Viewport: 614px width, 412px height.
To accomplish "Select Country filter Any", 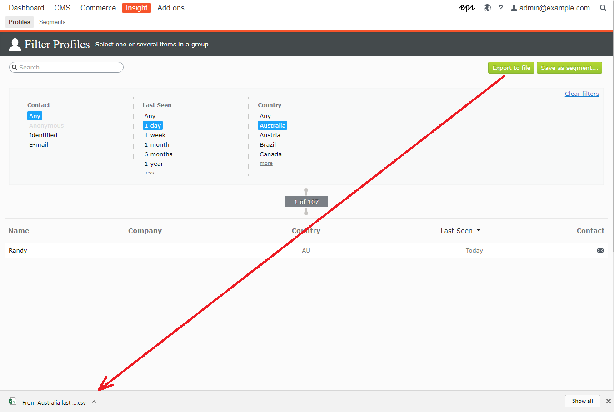I will pos(265,116).
